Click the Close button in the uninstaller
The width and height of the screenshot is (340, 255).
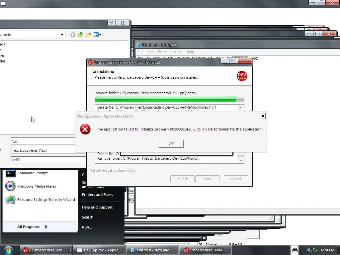point(207,179)
